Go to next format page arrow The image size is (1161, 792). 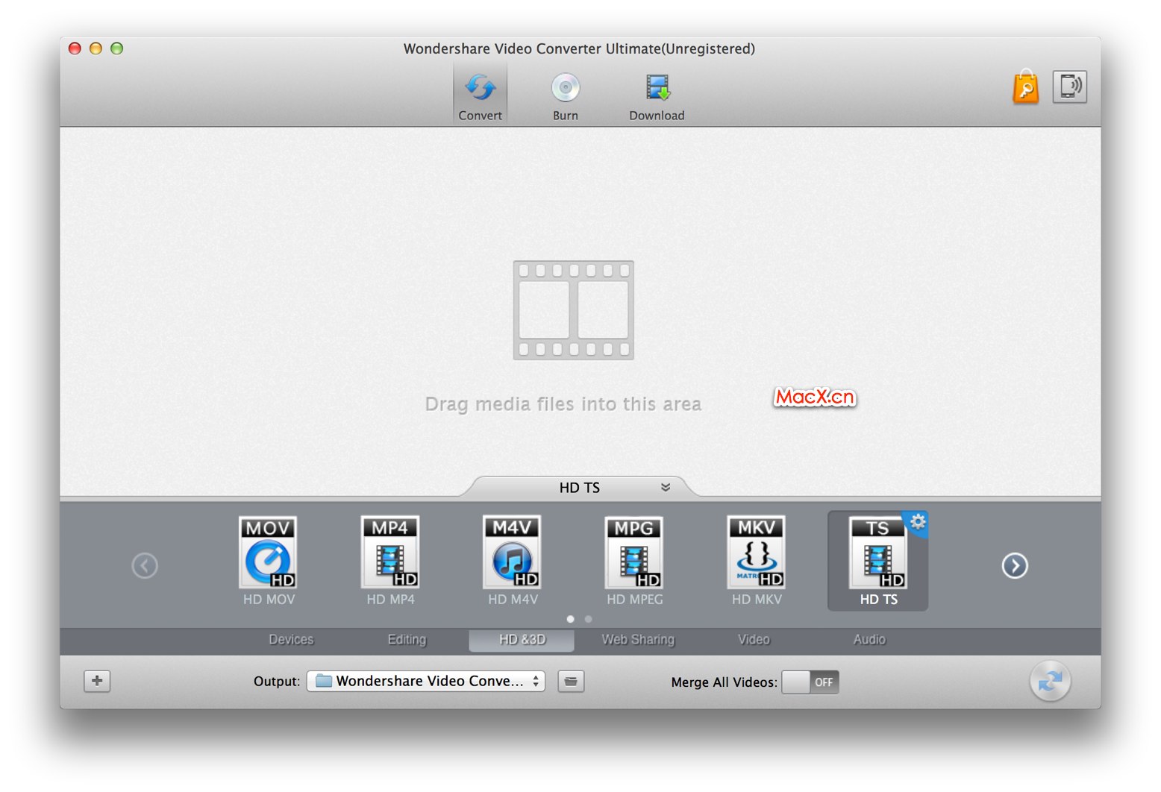click(x=1015, y=565)
